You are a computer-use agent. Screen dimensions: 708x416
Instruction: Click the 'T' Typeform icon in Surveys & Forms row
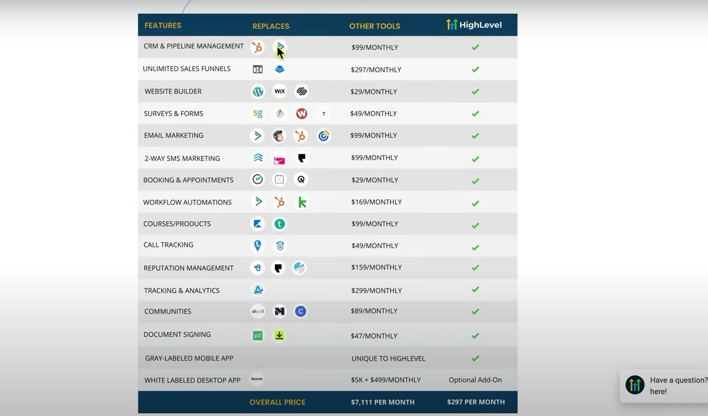[324, 114]
